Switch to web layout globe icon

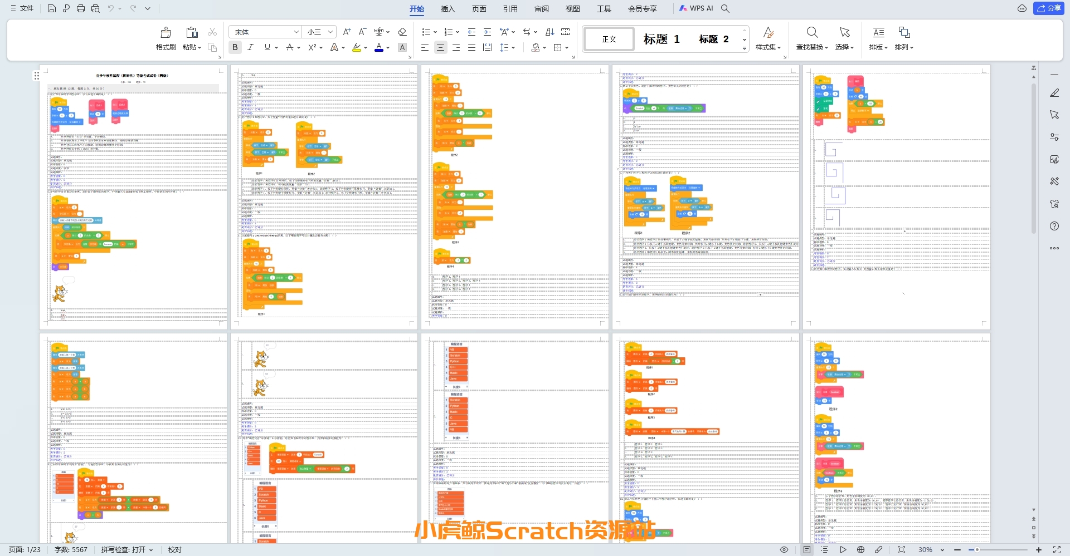[x=860, y=550]
